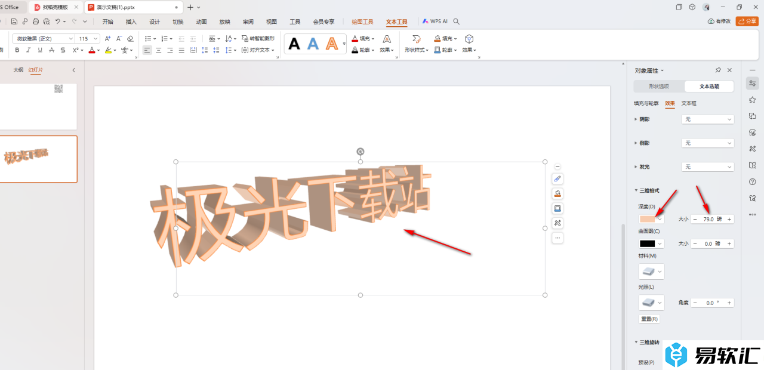Click the 分享 share button

[x=747, y=21]
